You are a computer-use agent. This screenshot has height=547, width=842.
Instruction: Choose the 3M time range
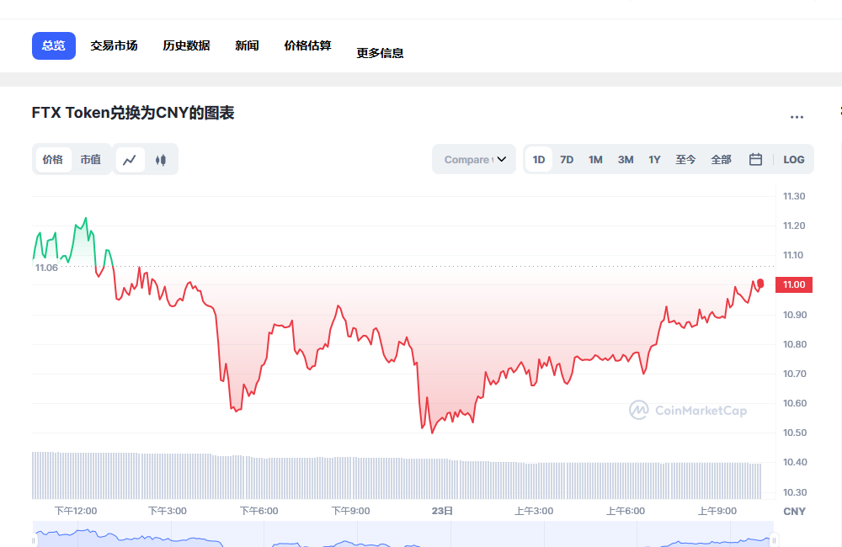pyautogui.click(x=626, y=159)
